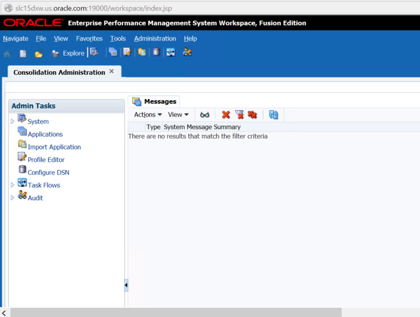The image size is (420, 317).
Task: Click the Configure DSN icon in Admin Tasks
Action: [23, 169]
